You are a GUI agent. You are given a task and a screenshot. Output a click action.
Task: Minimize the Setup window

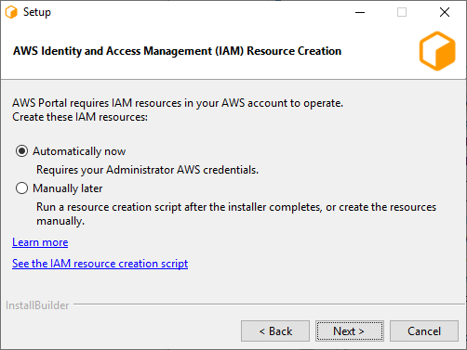click(x=360, y=12)
